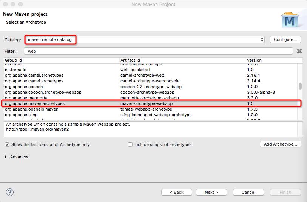Viewport: 307px width, 202px height.
Task: Select the sling-launchpad-webapp-archetype row
Action: click(151, 115)
